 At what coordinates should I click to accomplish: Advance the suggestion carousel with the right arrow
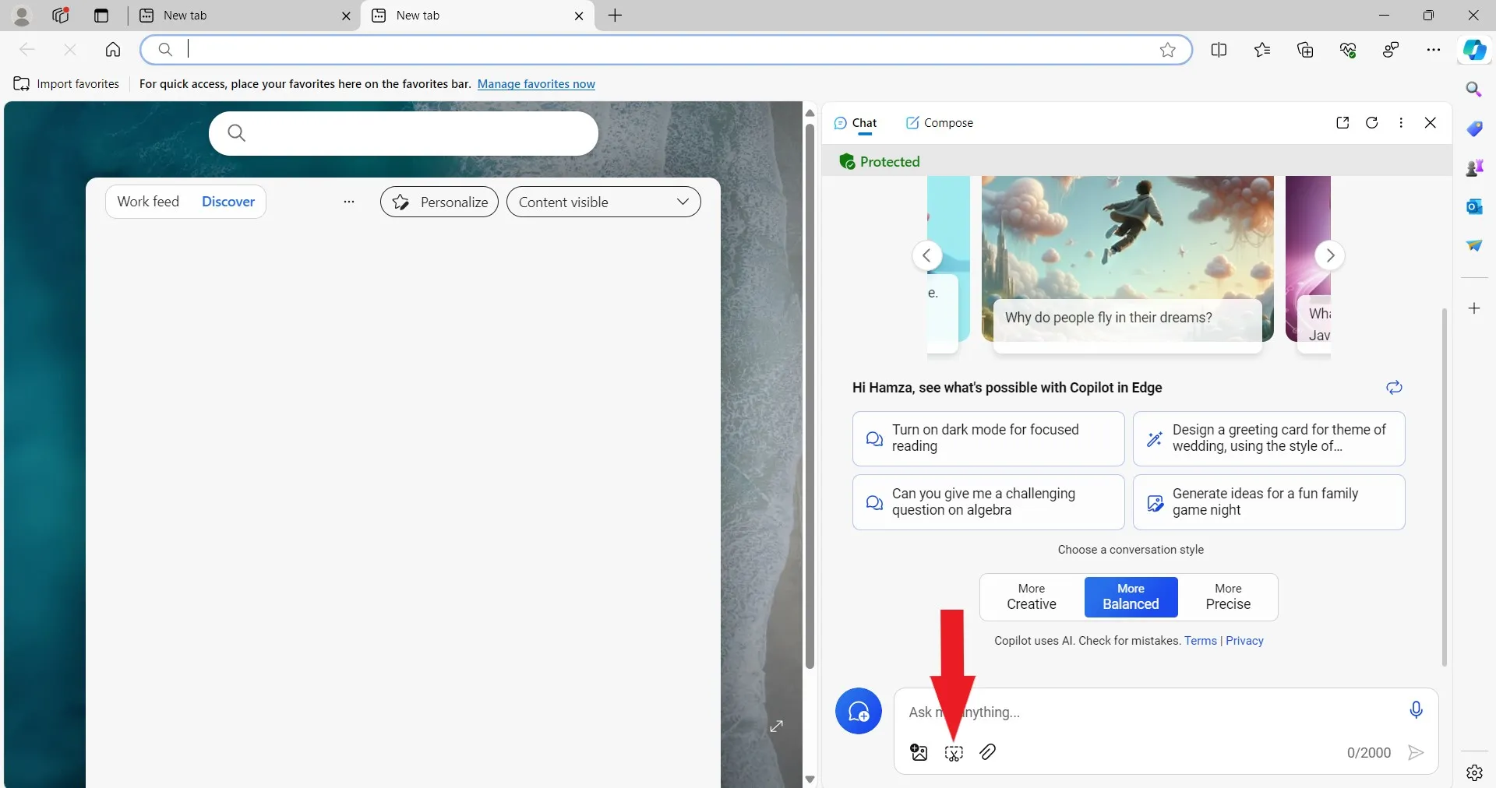1330,255
